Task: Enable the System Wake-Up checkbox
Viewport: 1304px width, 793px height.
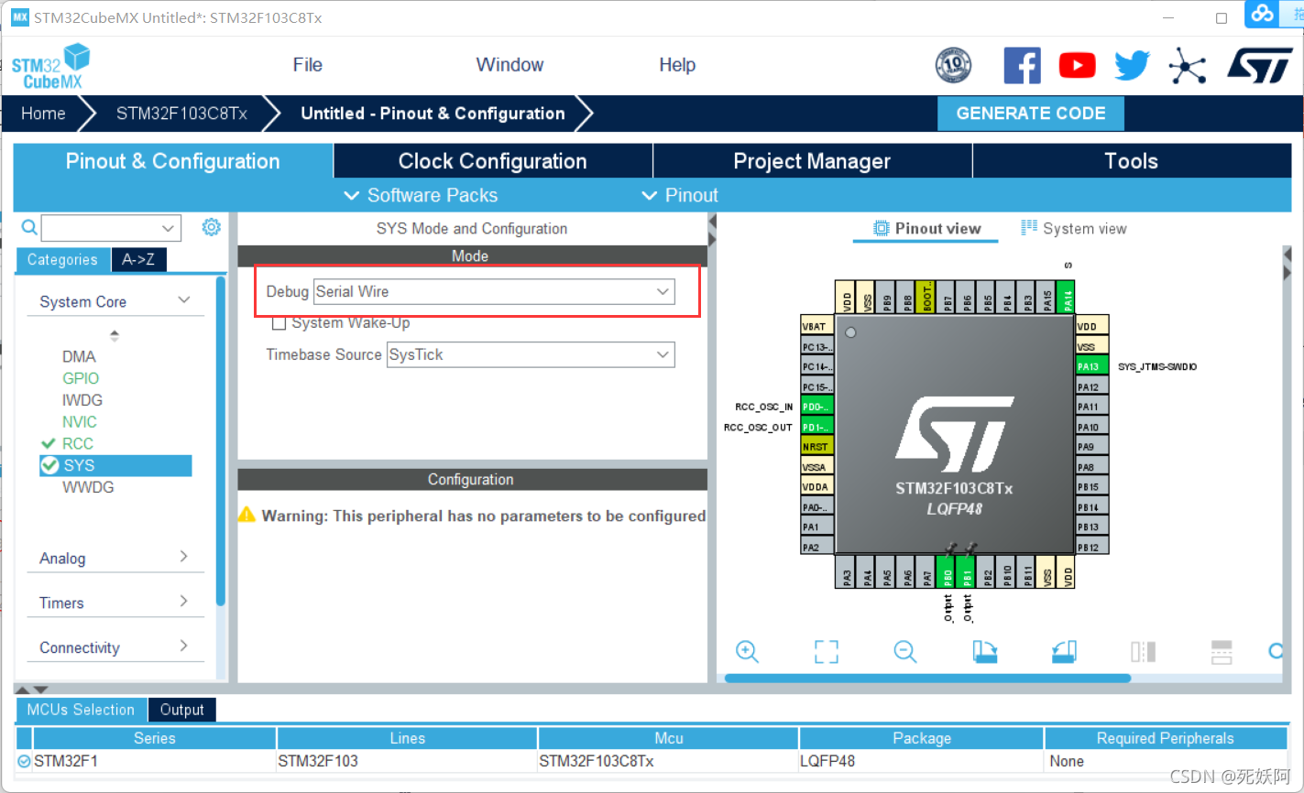Action: click(279, 323)
